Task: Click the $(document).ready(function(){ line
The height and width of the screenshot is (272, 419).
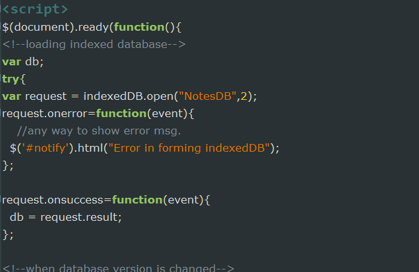Action: pyautogui.click(x=92, y=28)
